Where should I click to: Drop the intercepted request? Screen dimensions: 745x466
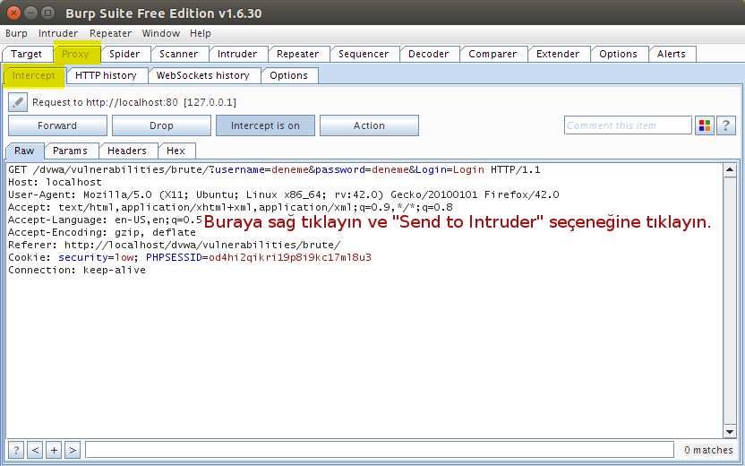pos(161,125)
